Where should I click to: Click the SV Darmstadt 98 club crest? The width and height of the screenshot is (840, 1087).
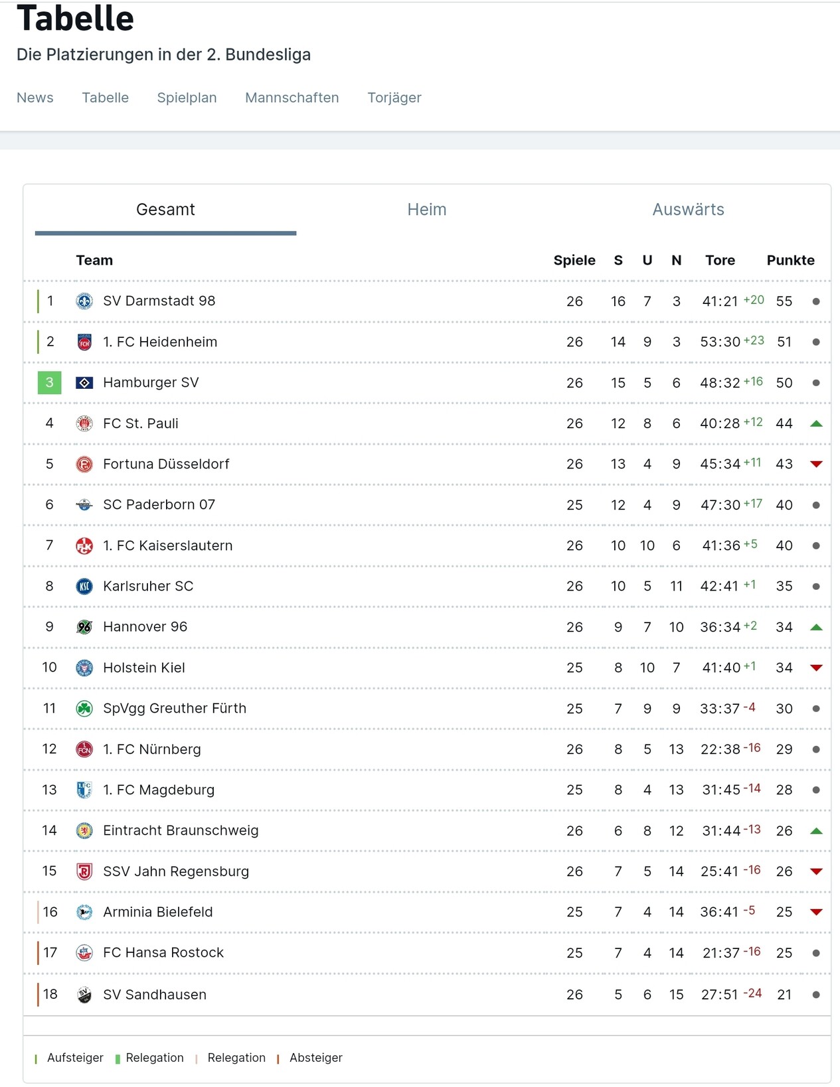pos(84,301)
